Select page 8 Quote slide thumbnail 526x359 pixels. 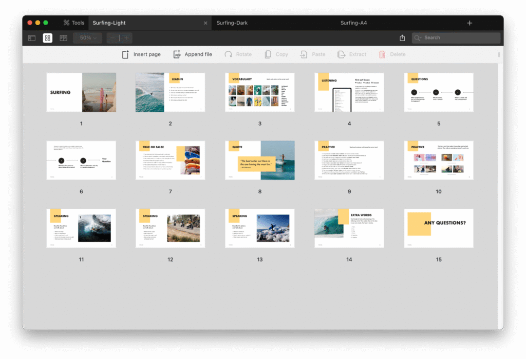tap(260, 160)
